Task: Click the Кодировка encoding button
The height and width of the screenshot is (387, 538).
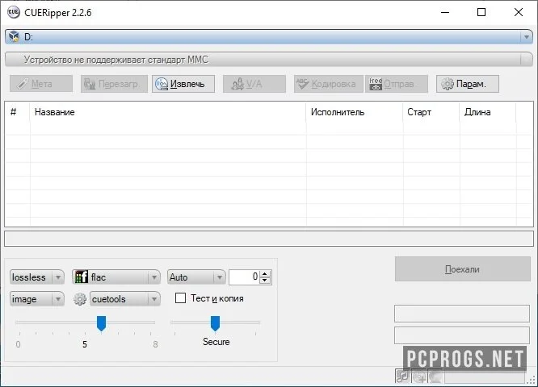Action: point(328,84)
